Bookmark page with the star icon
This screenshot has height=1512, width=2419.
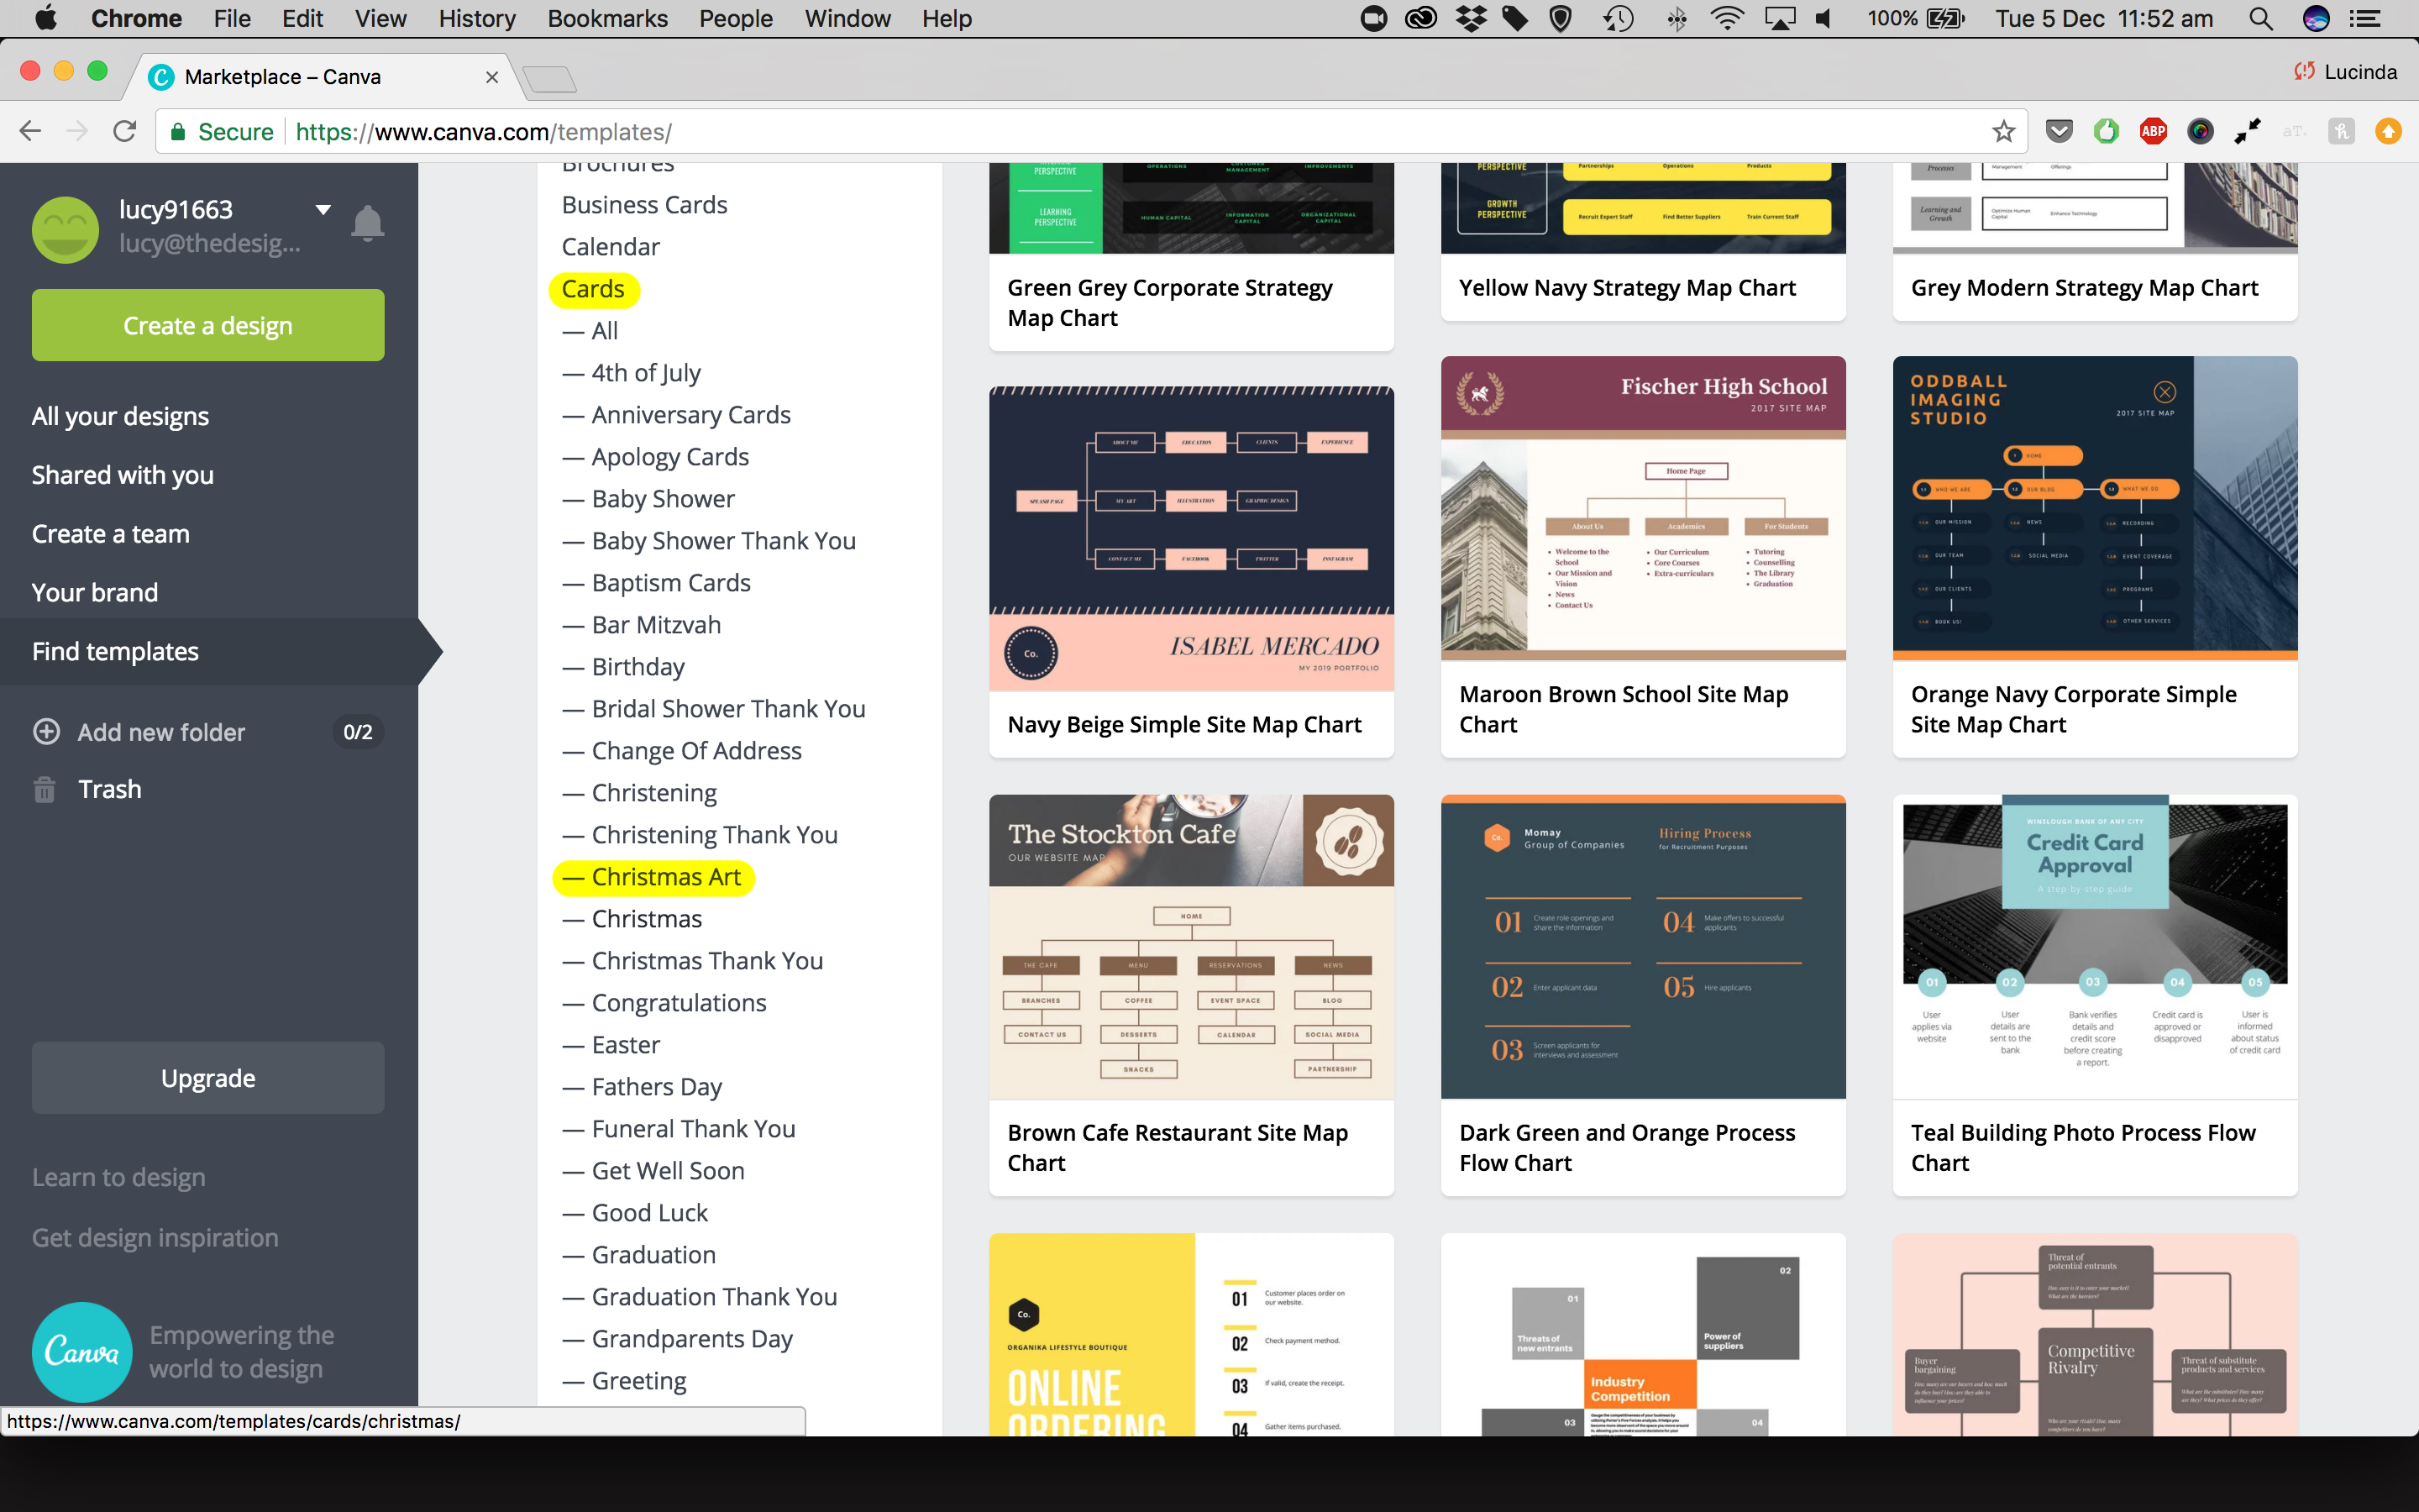[2003, 131]
